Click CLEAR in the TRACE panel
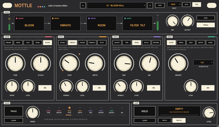This screenshot has height=127, width=219. (14, 120)
